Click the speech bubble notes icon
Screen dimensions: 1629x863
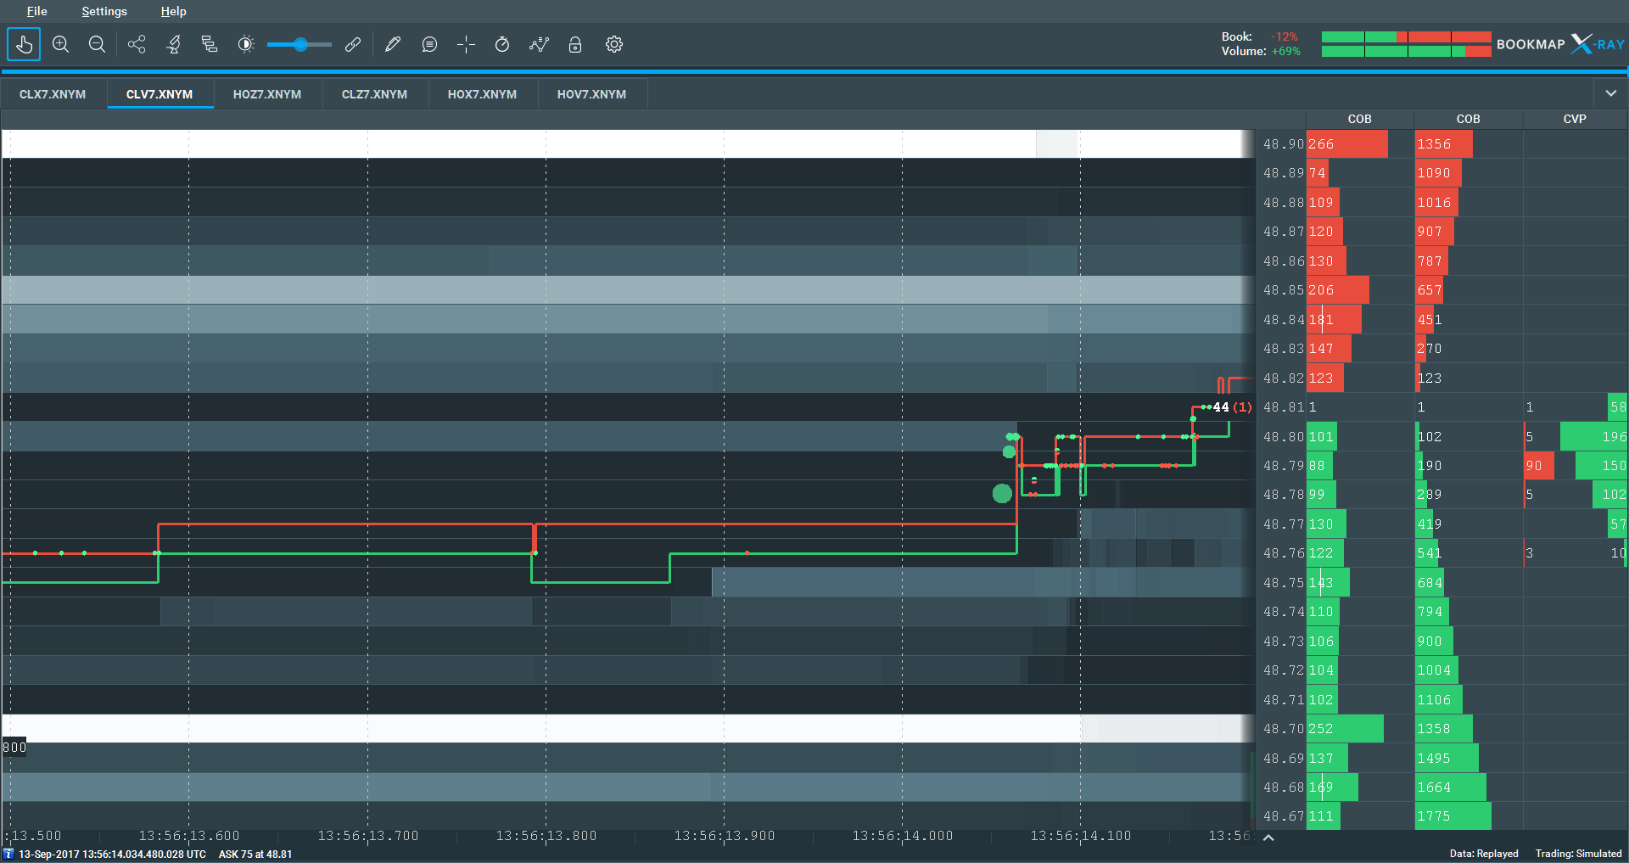click(429, 44)
